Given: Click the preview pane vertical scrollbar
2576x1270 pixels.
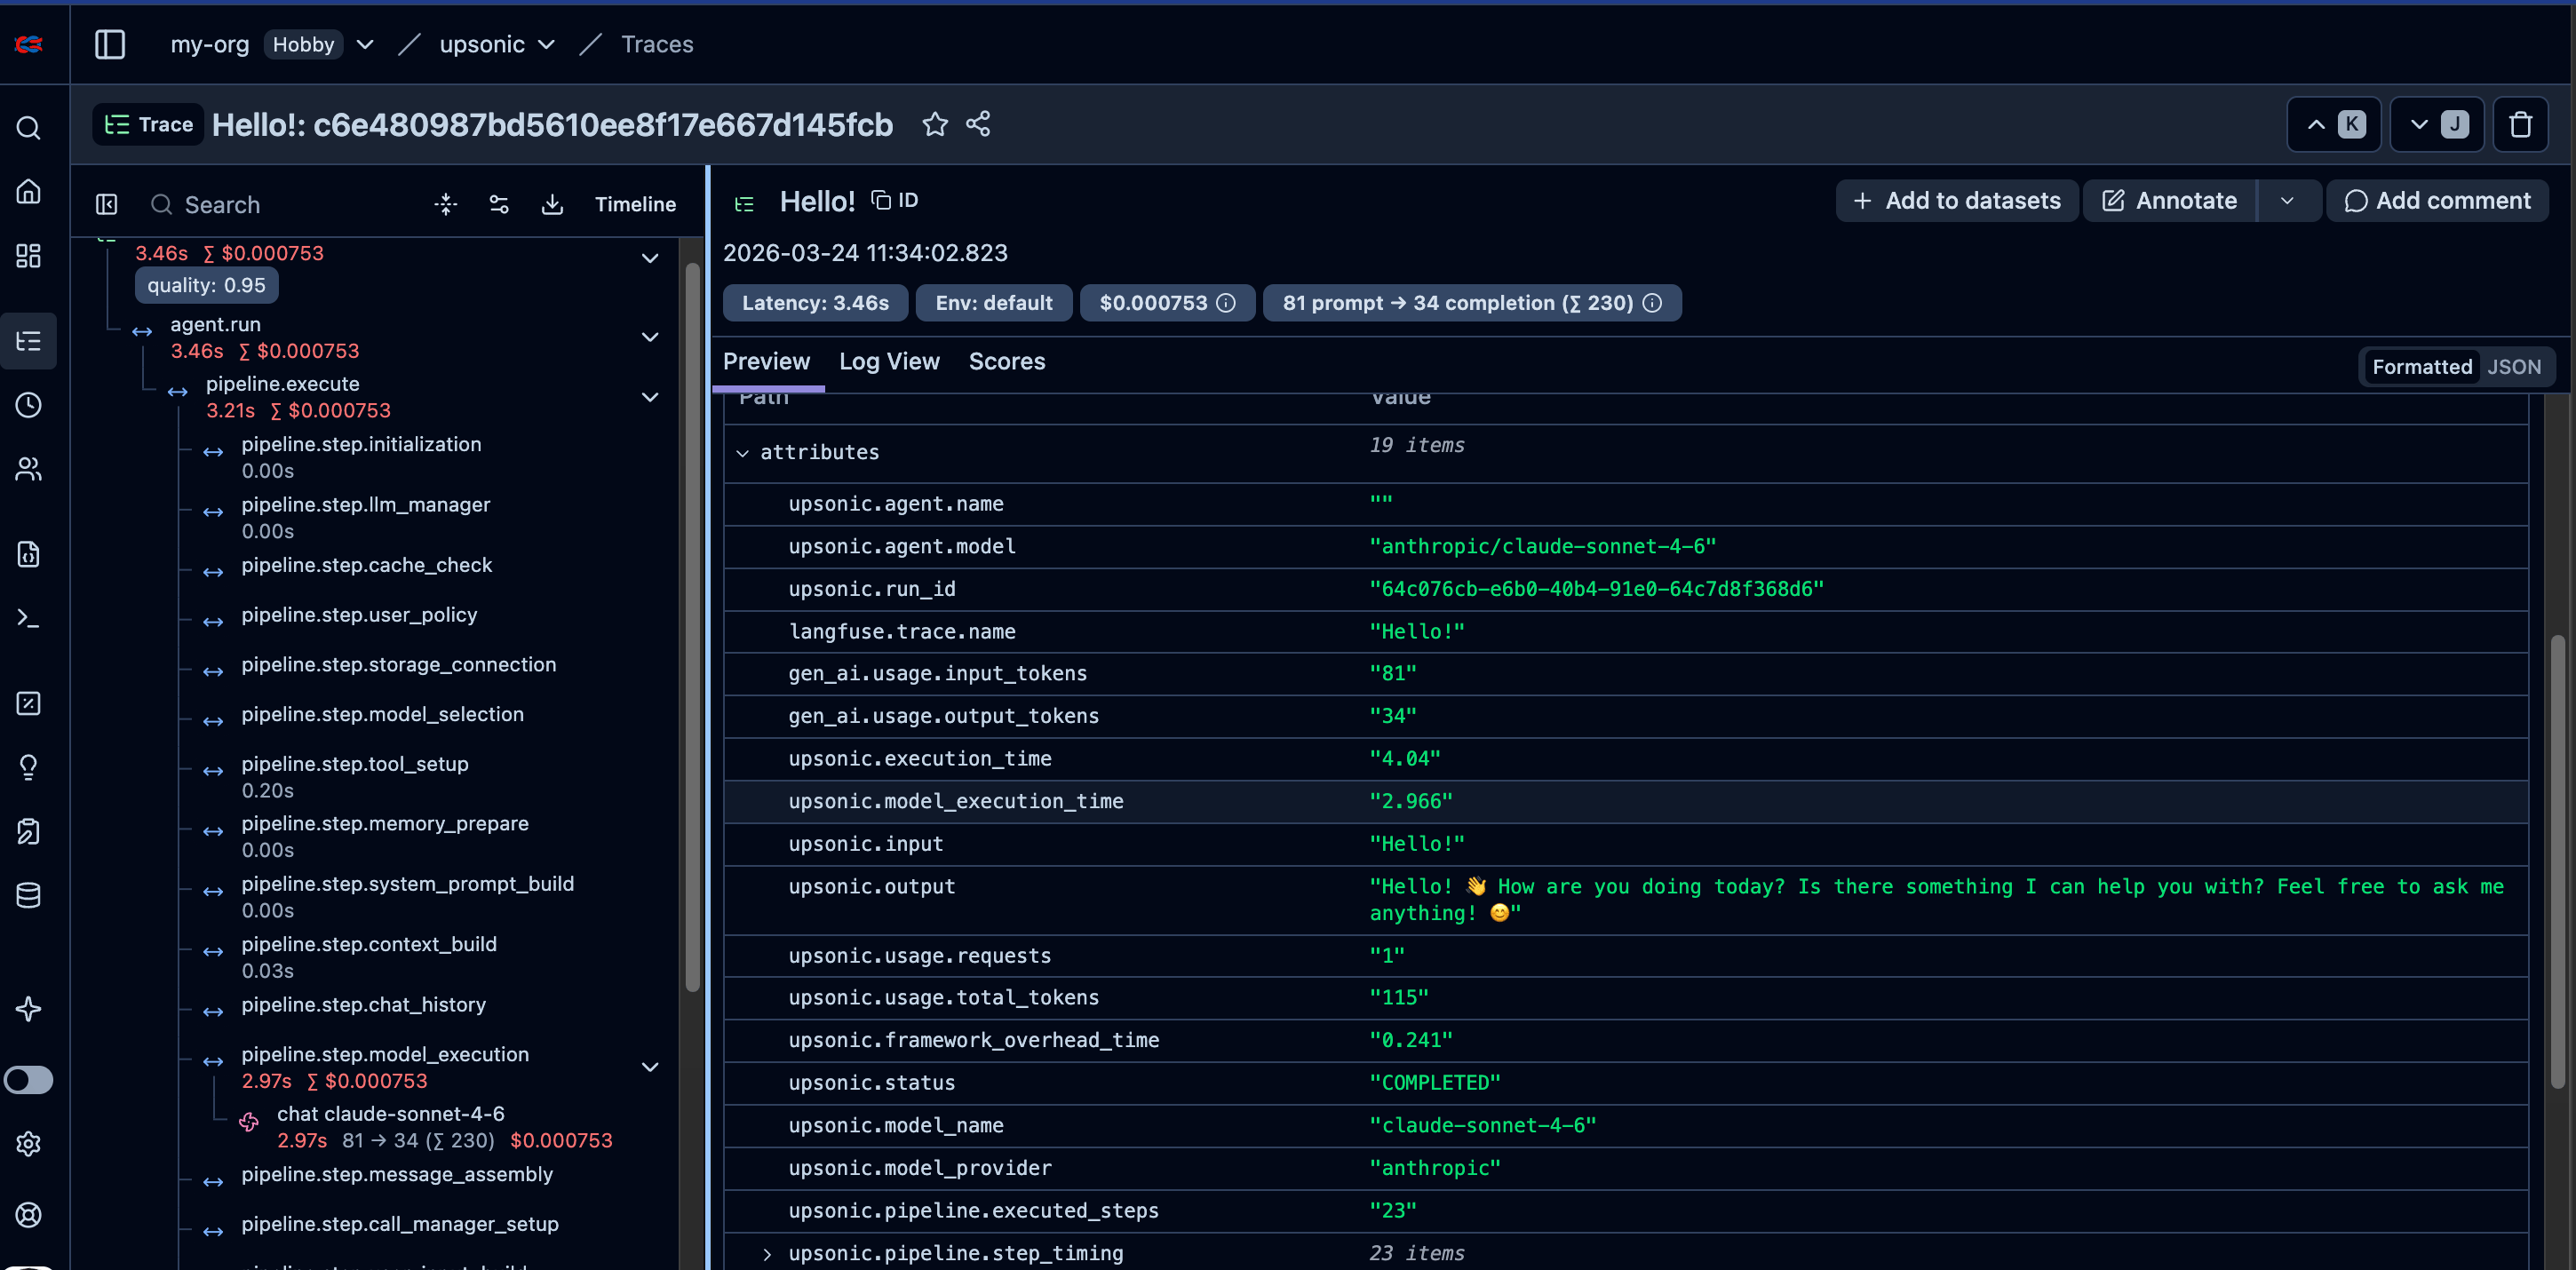Looking at the screenshot, I should tap(2557, 861).
